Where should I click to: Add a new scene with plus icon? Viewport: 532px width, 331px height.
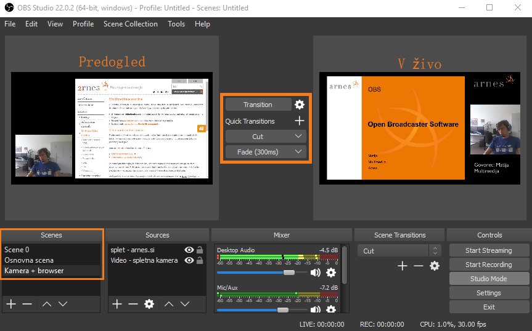(11, 304)
